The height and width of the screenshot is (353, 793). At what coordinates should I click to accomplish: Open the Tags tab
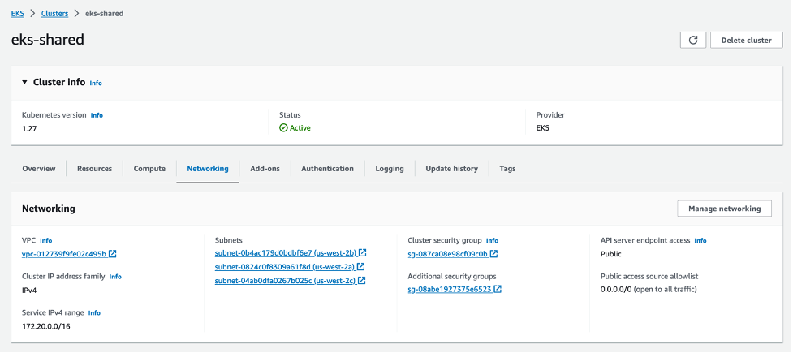pos(507,169)
